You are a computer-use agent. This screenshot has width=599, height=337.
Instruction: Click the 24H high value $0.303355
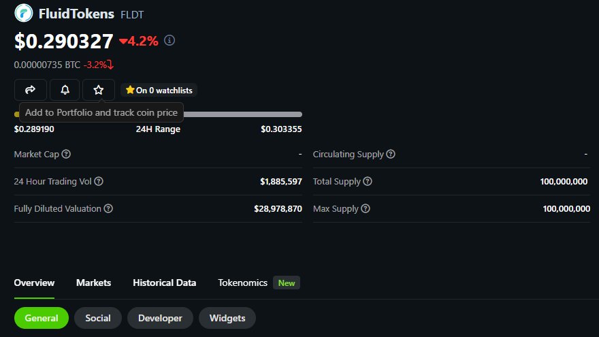281,129
